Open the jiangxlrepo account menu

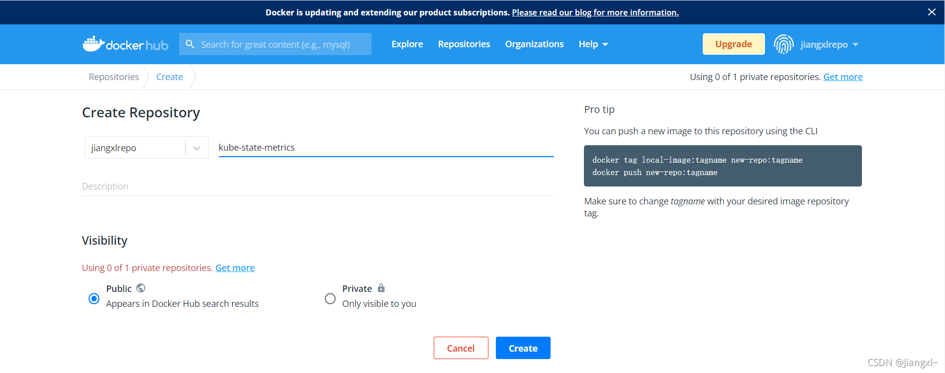point(829,44)
